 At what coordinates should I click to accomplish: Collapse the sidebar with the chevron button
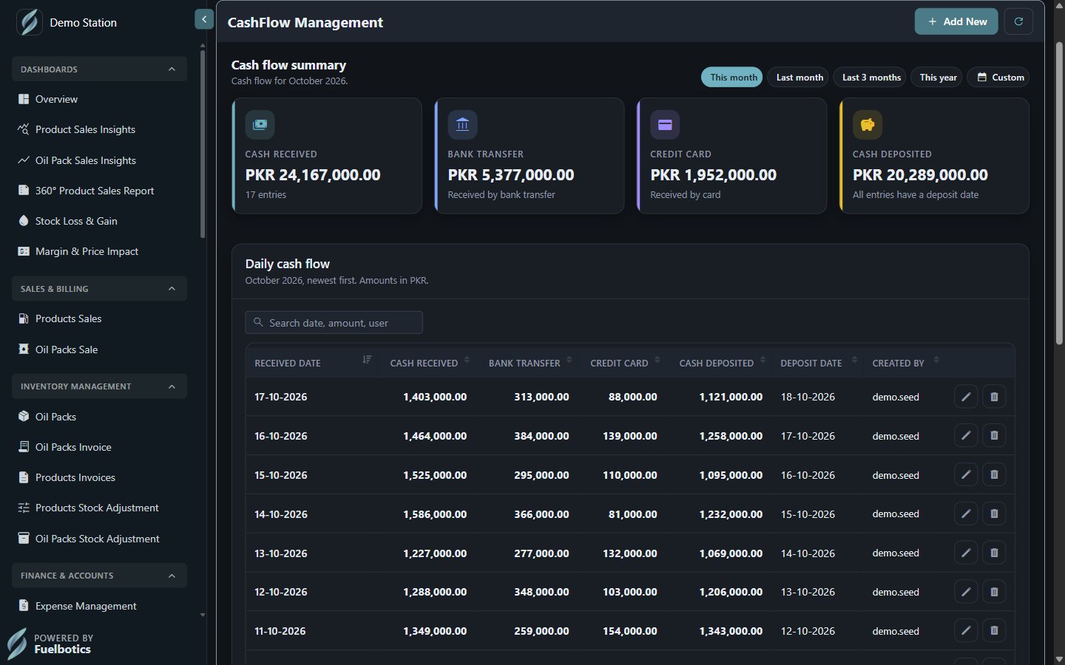[x=204, y=19]
